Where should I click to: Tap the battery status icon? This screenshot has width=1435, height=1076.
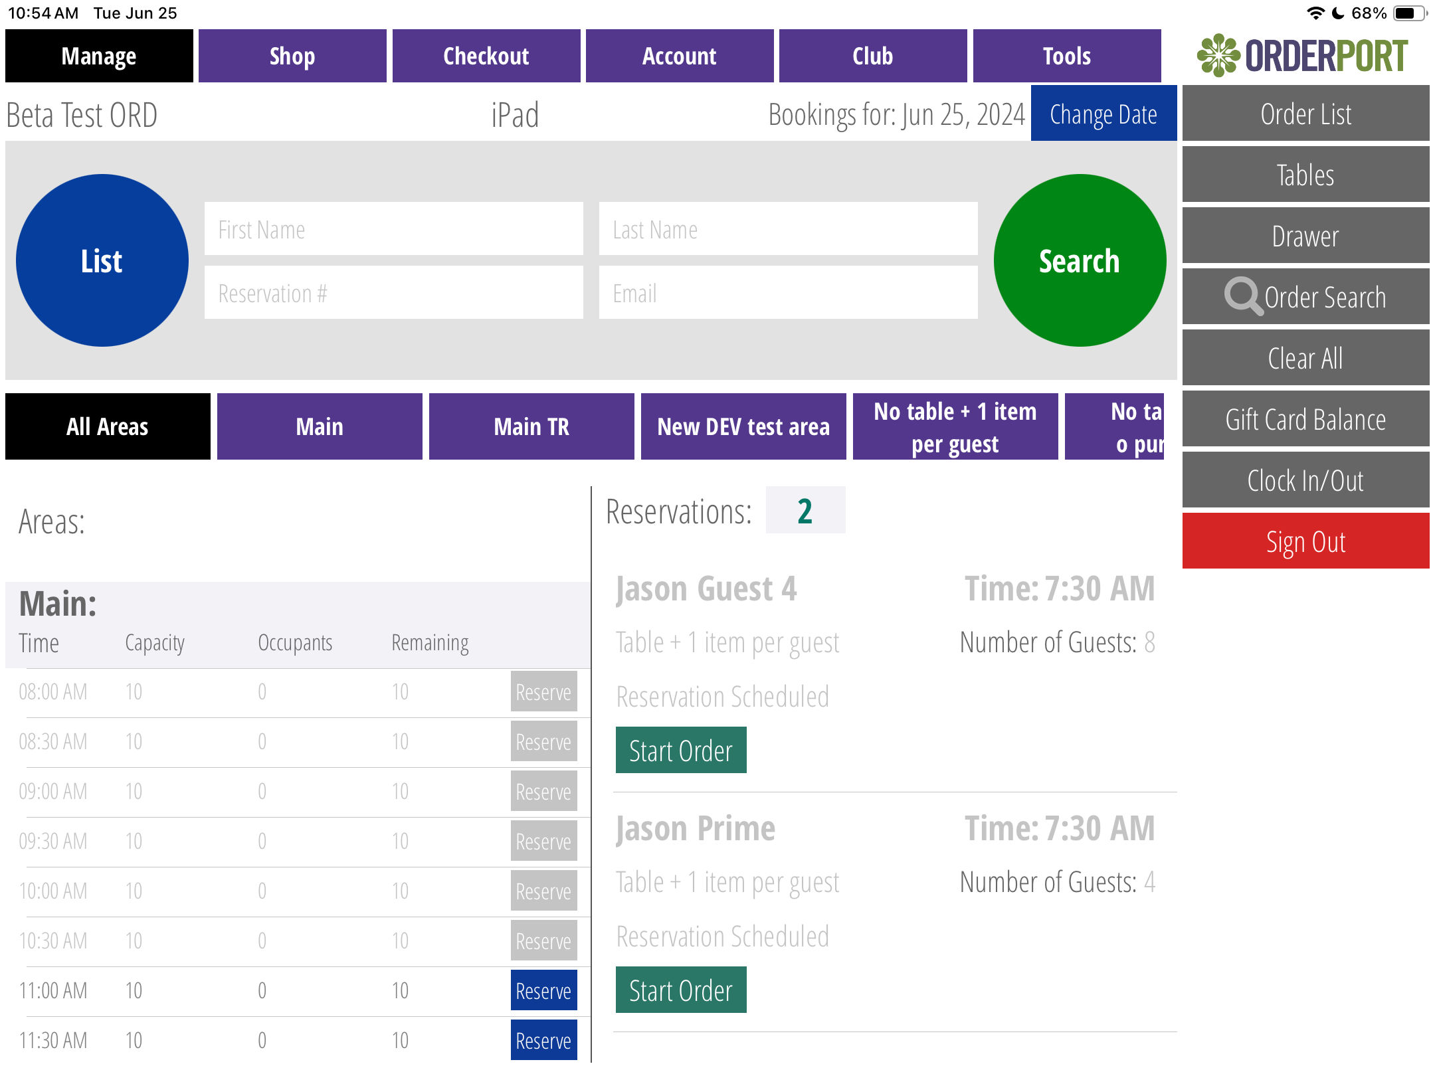(1409, 13)
